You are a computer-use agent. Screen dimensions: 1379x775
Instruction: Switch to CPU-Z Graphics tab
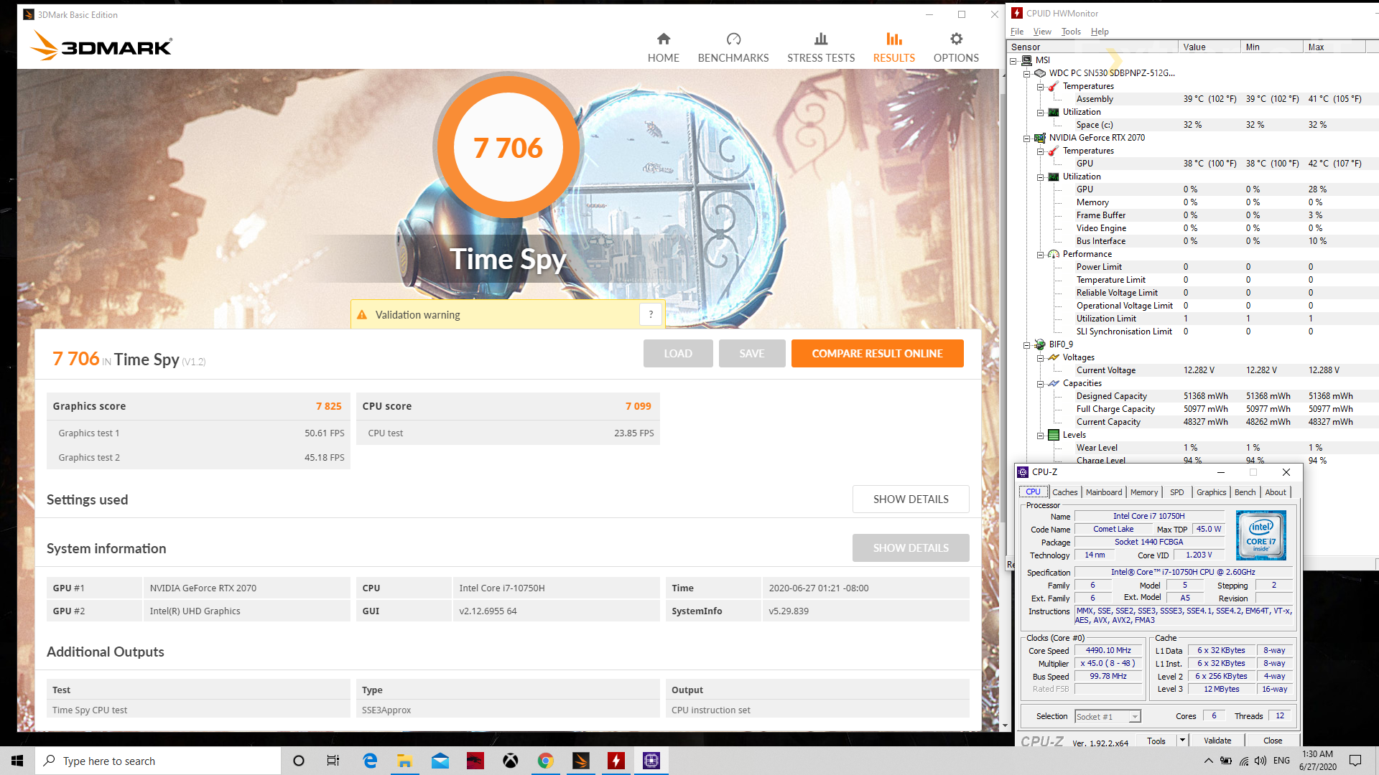click(x=1211, y=492)
